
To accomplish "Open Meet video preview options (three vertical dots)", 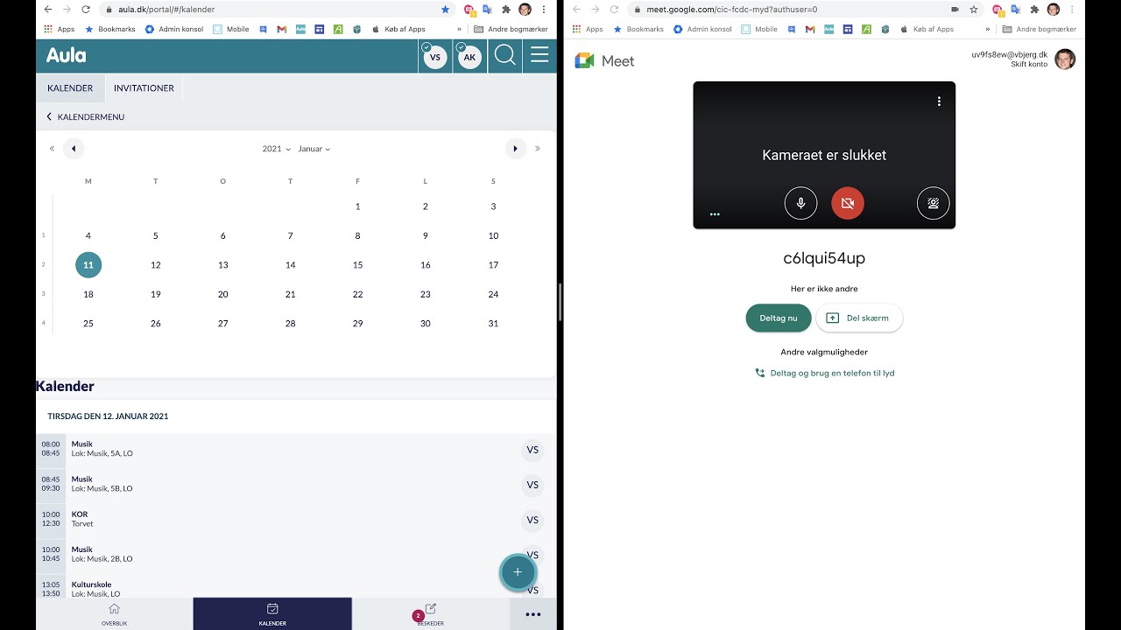I will [939, 101].
